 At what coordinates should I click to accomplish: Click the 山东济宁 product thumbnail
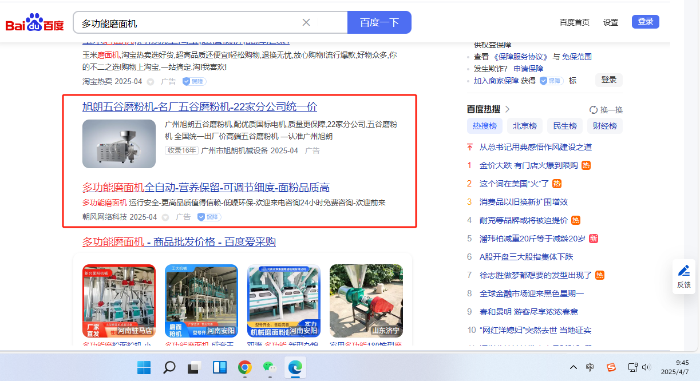pos(366,301)
